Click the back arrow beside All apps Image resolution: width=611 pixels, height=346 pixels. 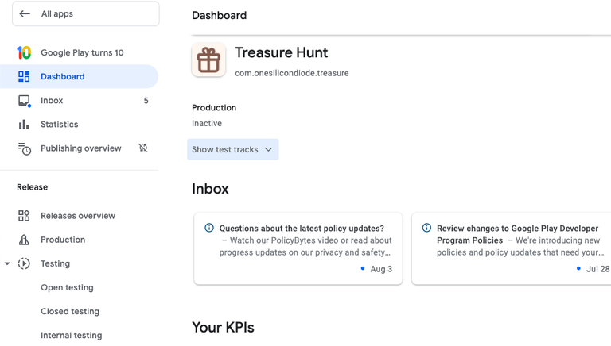pos(25,14)
